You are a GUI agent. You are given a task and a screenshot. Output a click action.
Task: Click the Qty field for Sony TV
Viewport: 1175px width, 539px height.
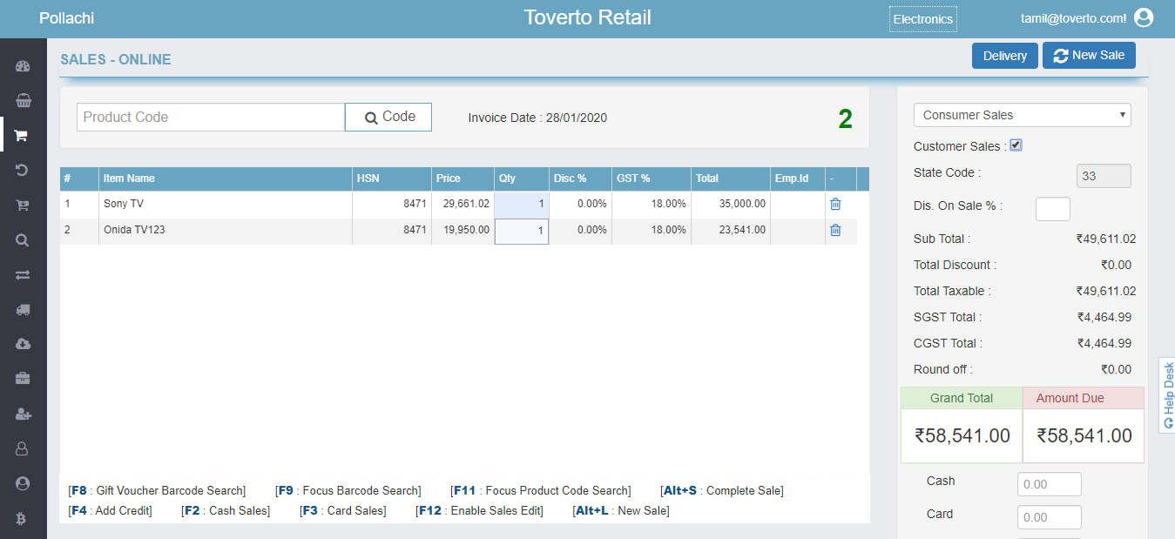coord(521,204)
